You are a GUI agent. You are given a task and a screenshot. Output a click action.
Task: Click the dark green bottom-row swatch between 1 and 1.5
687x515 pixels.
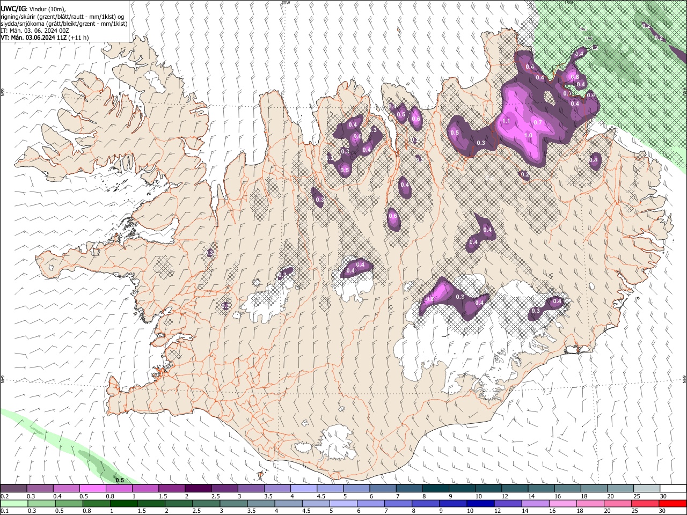coord(123,503)
